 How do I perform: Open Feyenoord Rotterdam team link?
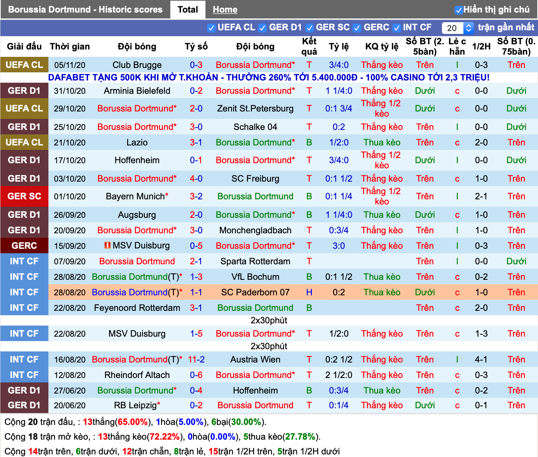tap(137, 308)
